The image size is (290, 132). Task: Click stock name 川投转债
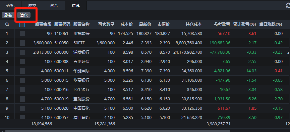point(81,34)
